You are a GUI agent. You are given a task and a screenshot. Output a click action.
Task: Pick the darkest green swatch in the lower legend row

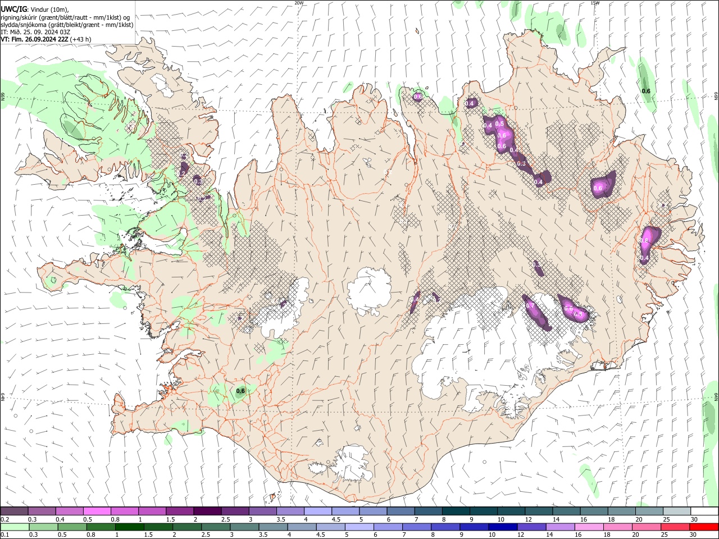pyautogui.click(x=129, y=527)
